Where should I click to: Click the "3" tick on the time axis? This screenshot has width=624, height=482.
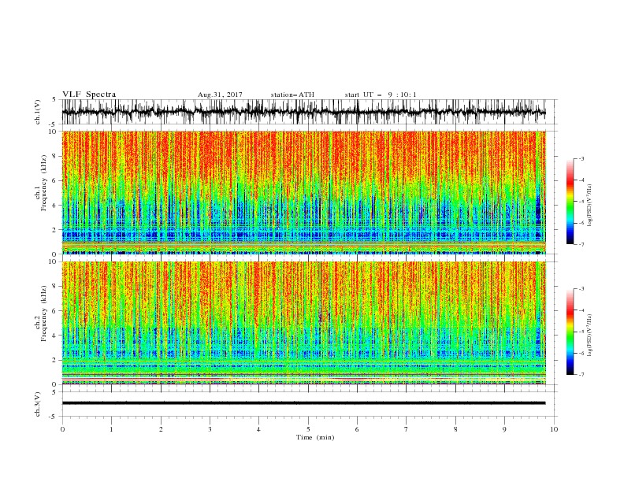click(x=210, y=429)
